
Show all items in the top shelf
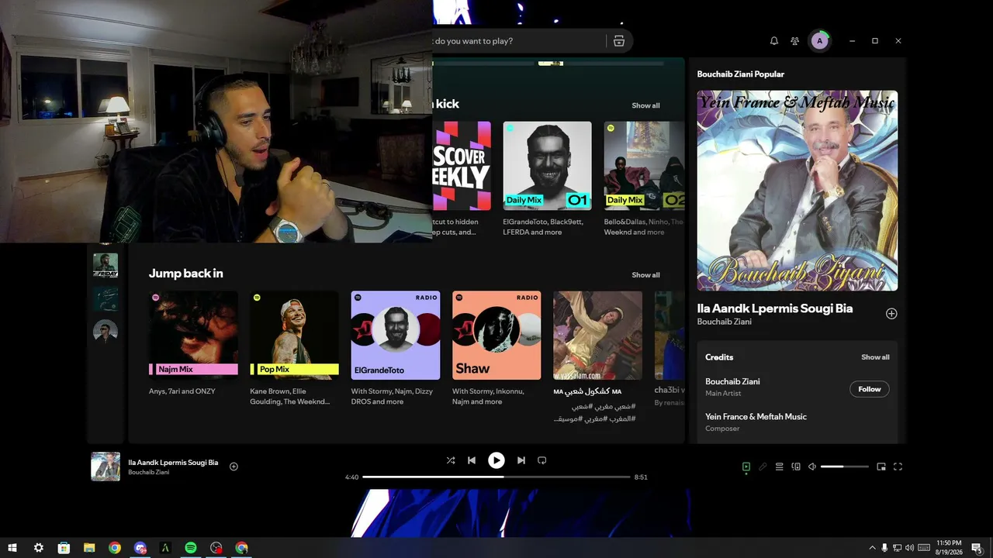coord(645,105)
